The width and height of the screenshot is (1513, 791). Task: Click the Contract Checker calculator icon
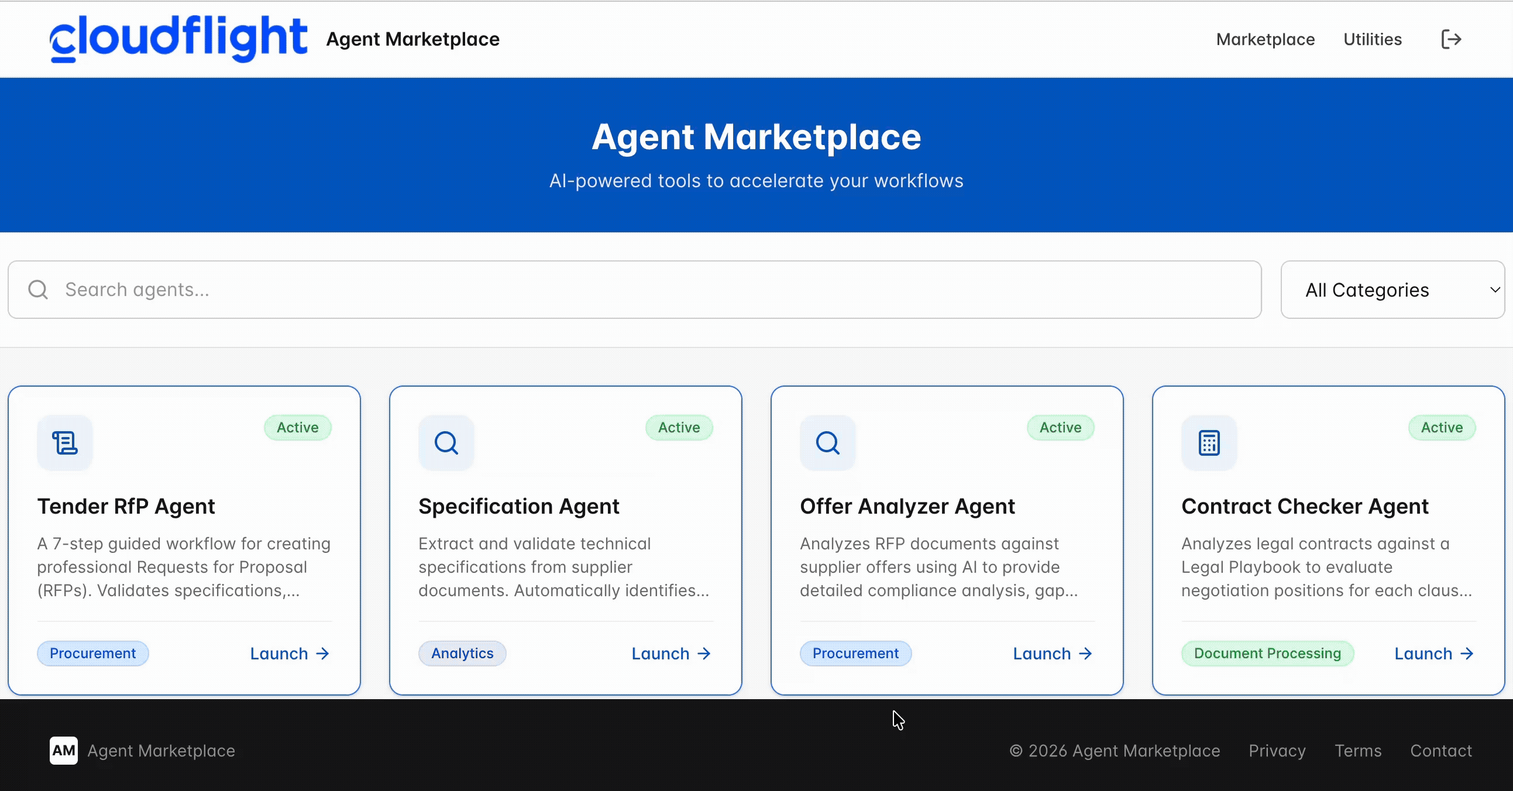(x=1209, y=443)
